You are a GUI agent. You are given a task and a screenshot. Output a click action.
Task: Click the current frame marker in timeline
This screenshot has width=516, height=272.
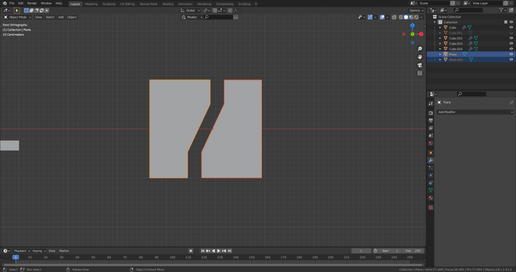[16, 257]
